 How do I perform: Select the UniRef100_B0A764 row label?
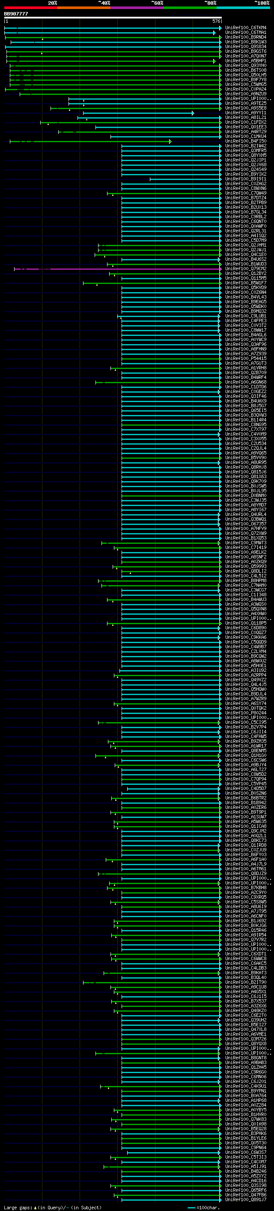[x=246, y=1095]
